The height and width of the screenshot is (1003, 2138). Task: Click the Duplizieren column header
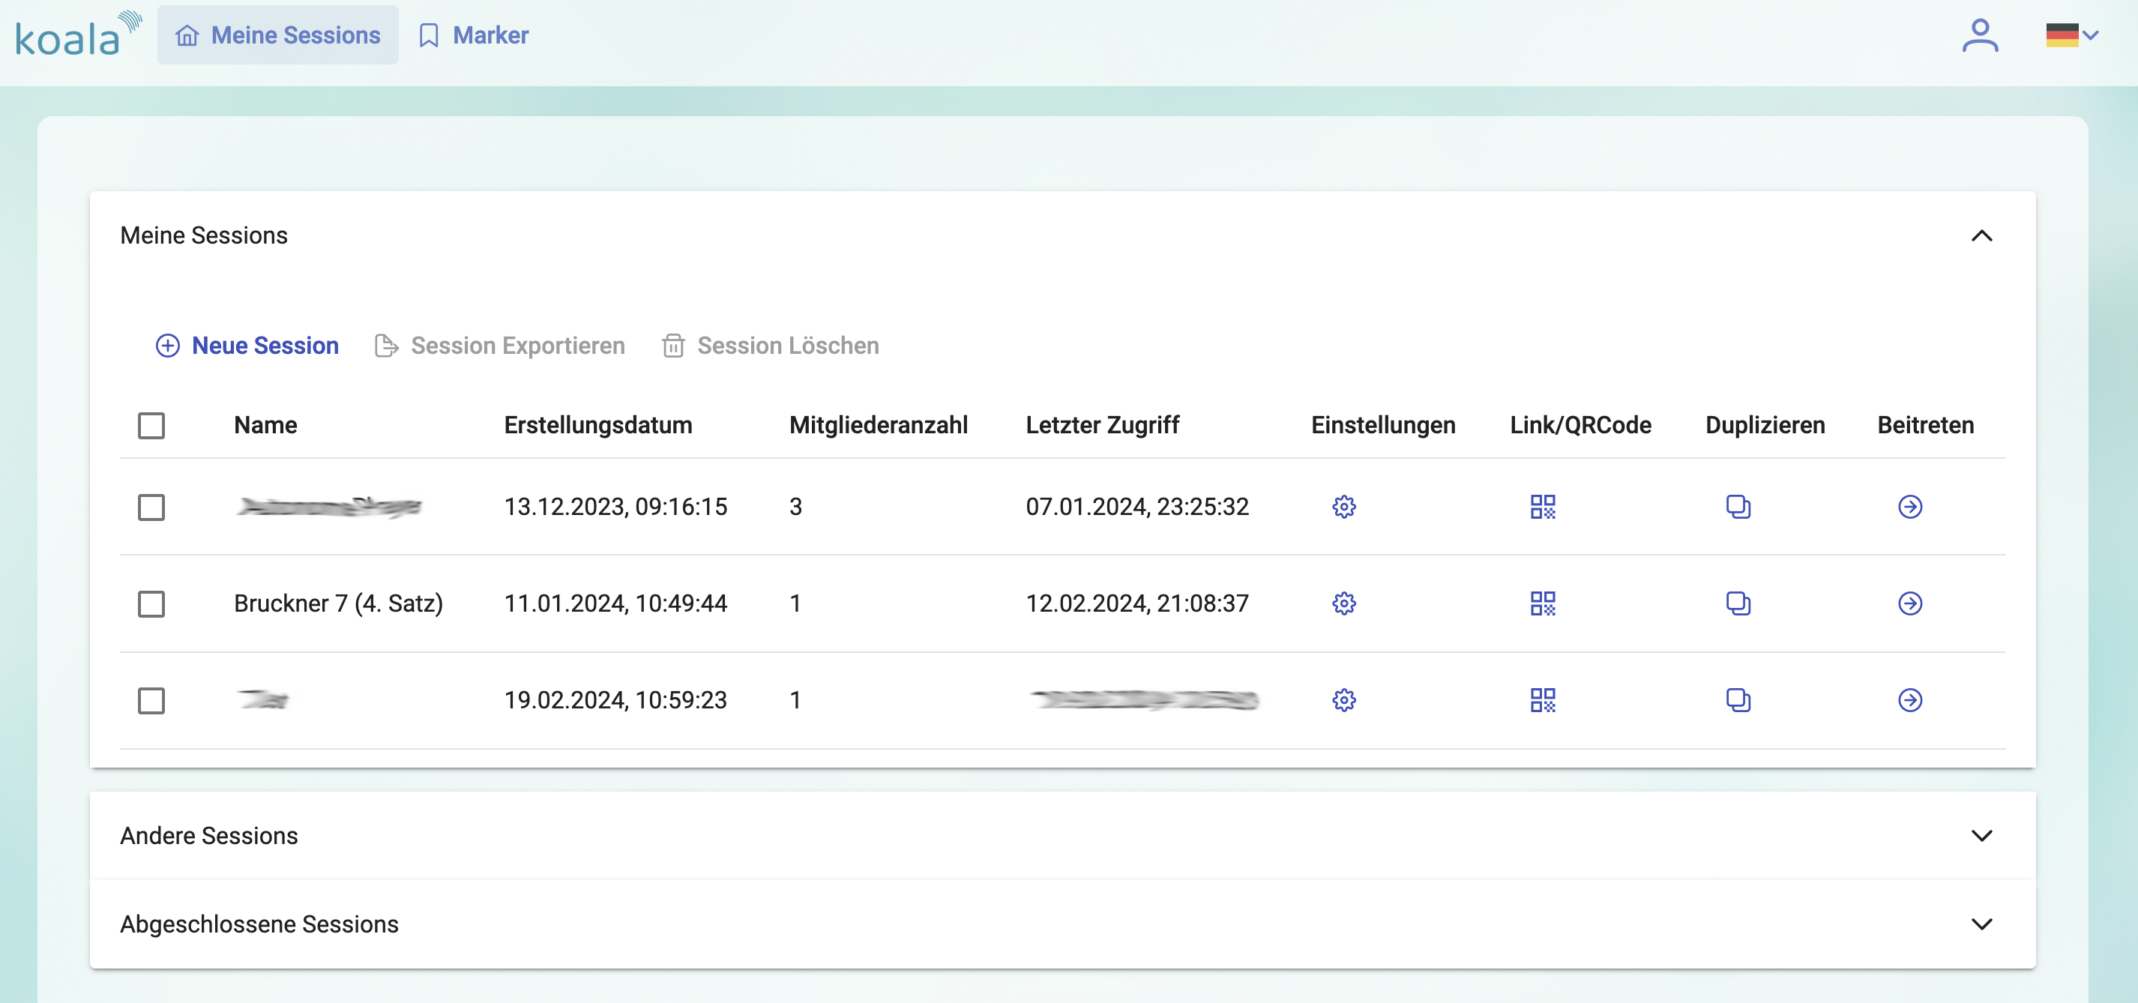pyautogui.click(x=1765, y=426)
